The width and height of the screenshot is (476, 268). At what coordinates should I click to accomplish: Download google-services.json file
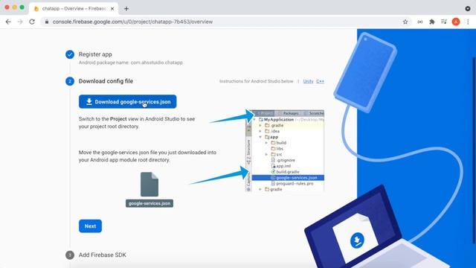click(127, 101)
